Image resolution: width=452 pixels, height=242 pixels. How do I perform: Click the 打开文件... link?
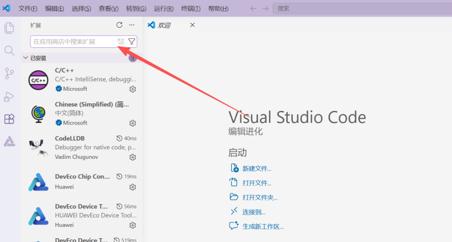(x=257, y=183)
